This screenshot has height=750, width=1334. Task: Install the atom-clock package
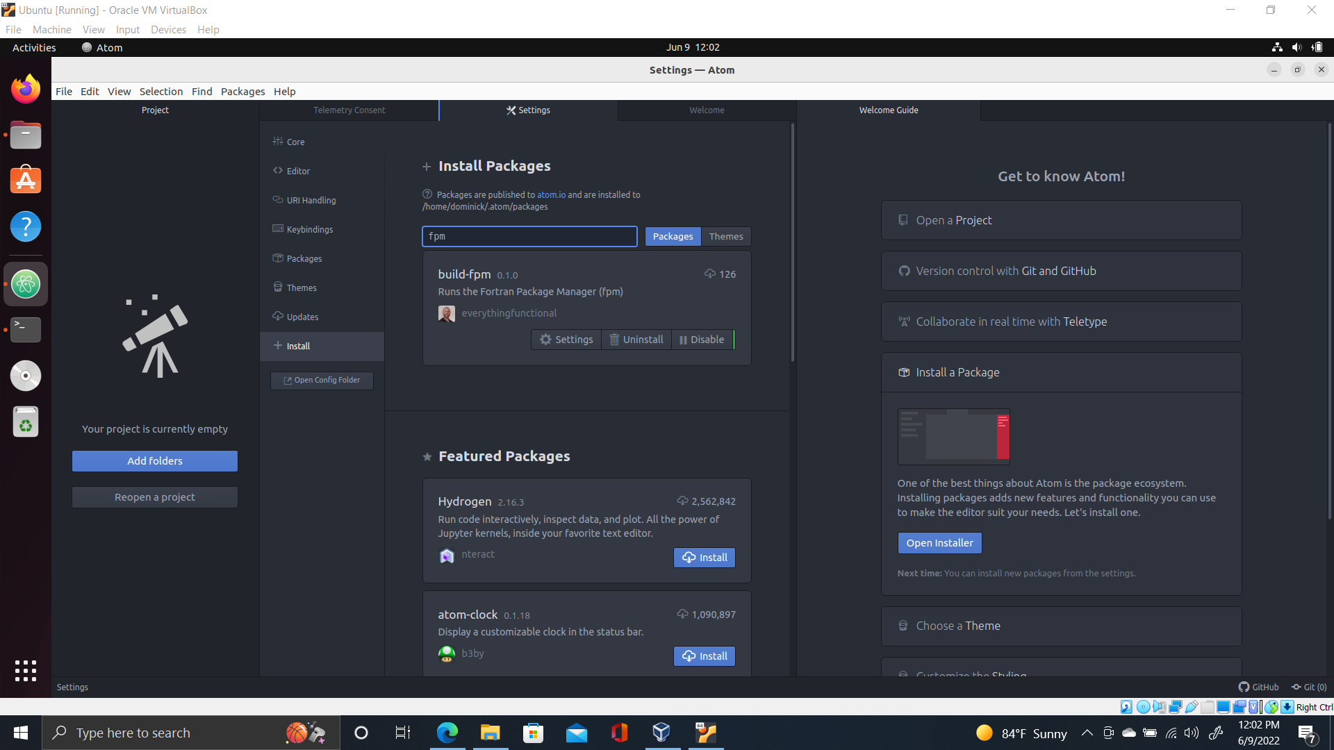[x=705, y=656]
